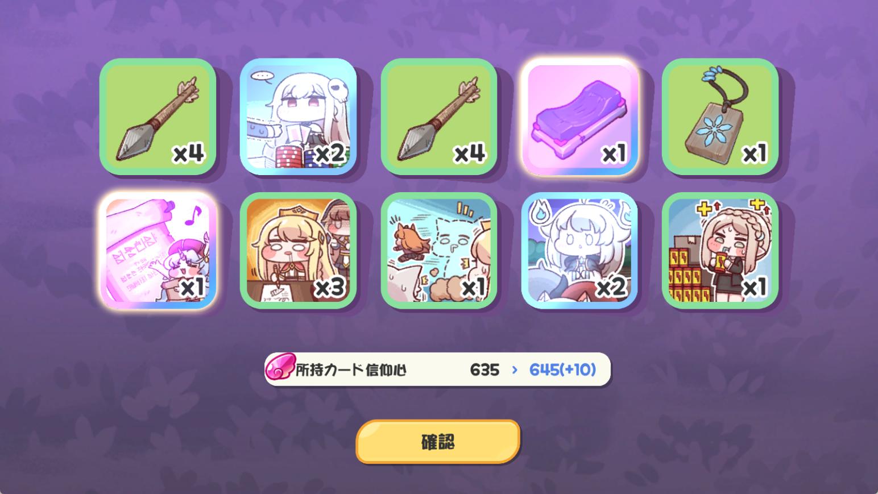This screenshot has width=878, height=494.
Task: Click the pink shell faith icon
Action: (280, 368)
